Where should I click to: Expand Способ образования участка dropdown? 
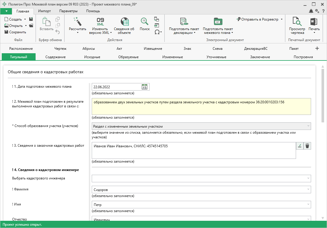tap(308, 126)
